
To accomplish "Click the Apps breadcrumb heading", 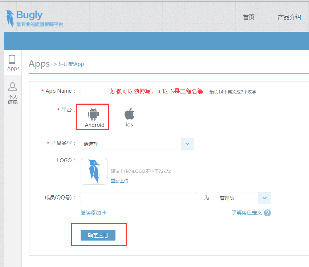I will [39, 64].
